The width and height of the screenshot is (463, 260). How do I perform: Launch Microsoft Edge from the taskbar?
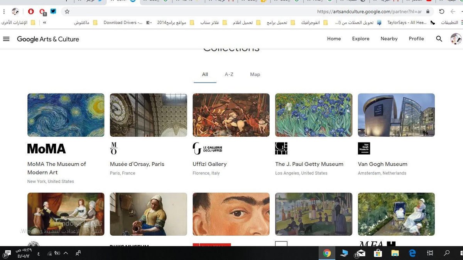[x=412, y=253]
